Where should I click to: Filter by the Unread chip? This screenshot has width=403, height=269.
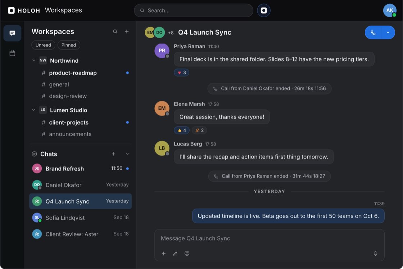[43, 45]
